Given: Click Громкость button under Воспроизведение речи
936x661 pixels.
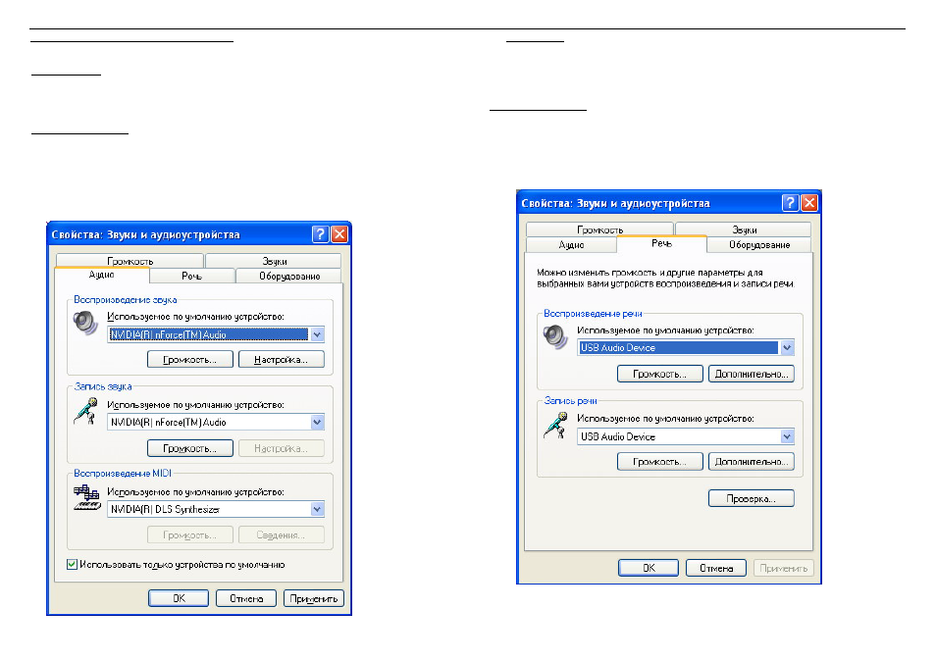Looking at the screenshot, I should coord(659,374).
